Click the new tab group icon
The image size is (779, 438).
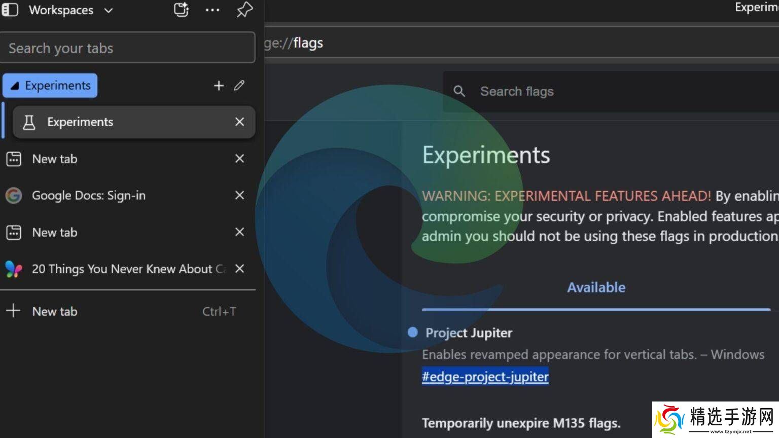pyautogui.click(x=181, y=10)
